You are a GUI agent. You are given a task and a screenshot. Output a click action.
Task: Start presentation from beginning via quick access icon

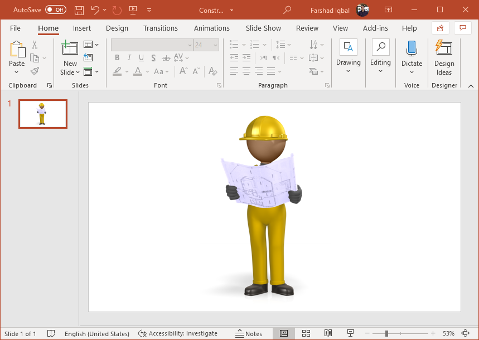pos(133,10)
